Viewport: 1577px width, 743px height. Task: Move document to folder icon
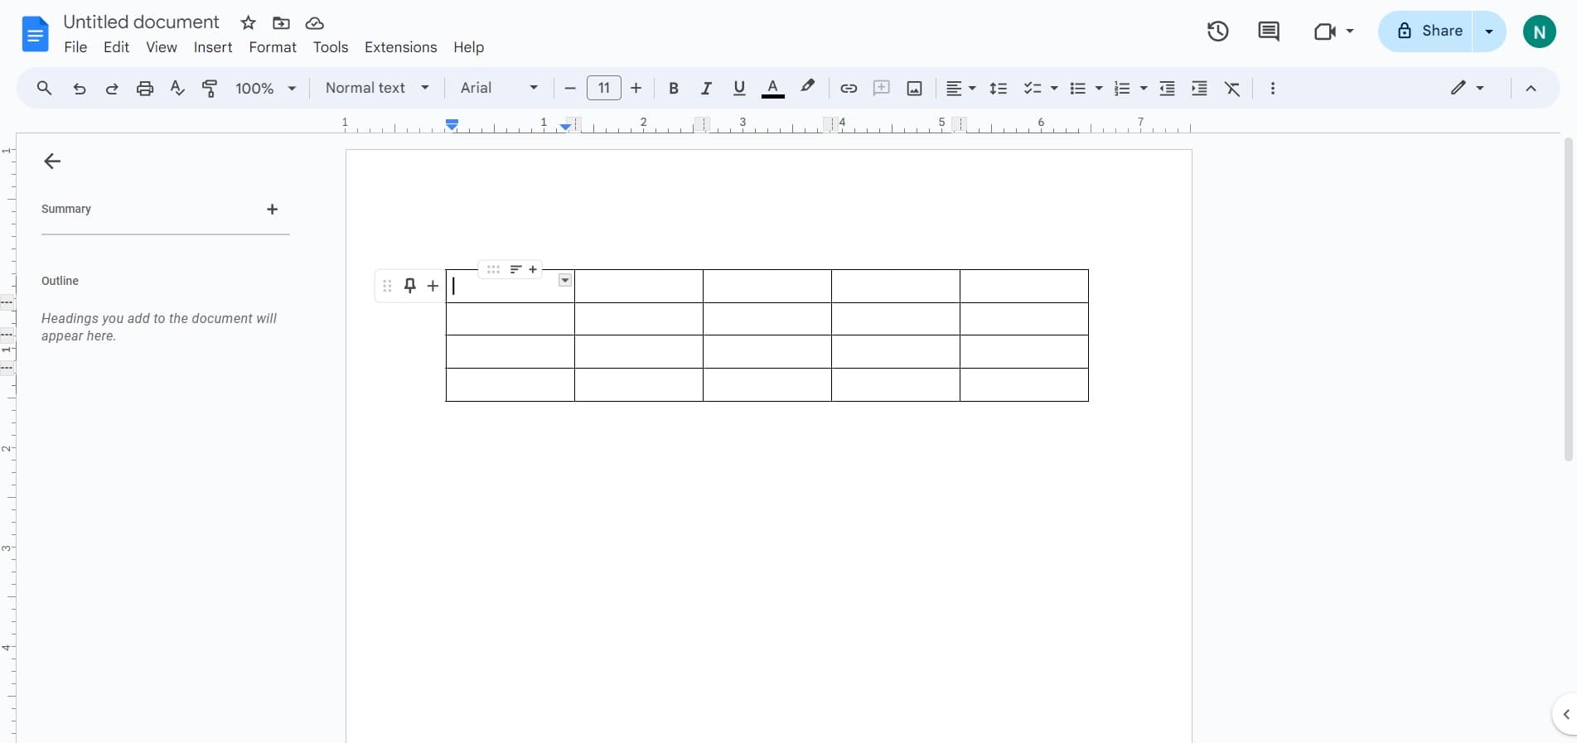point(281,23)
